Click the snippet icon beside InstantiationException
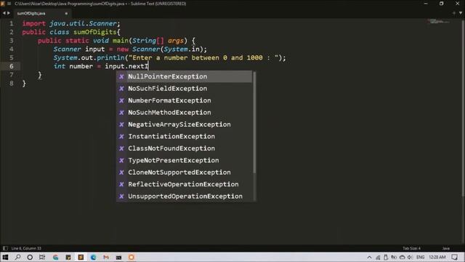The width and height of the screenshot is (465, 262). 121,136
